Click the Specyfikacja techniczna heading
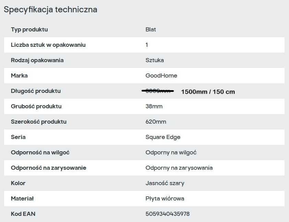The width and height of the screenshot is (289, 222). coord(50,10)
